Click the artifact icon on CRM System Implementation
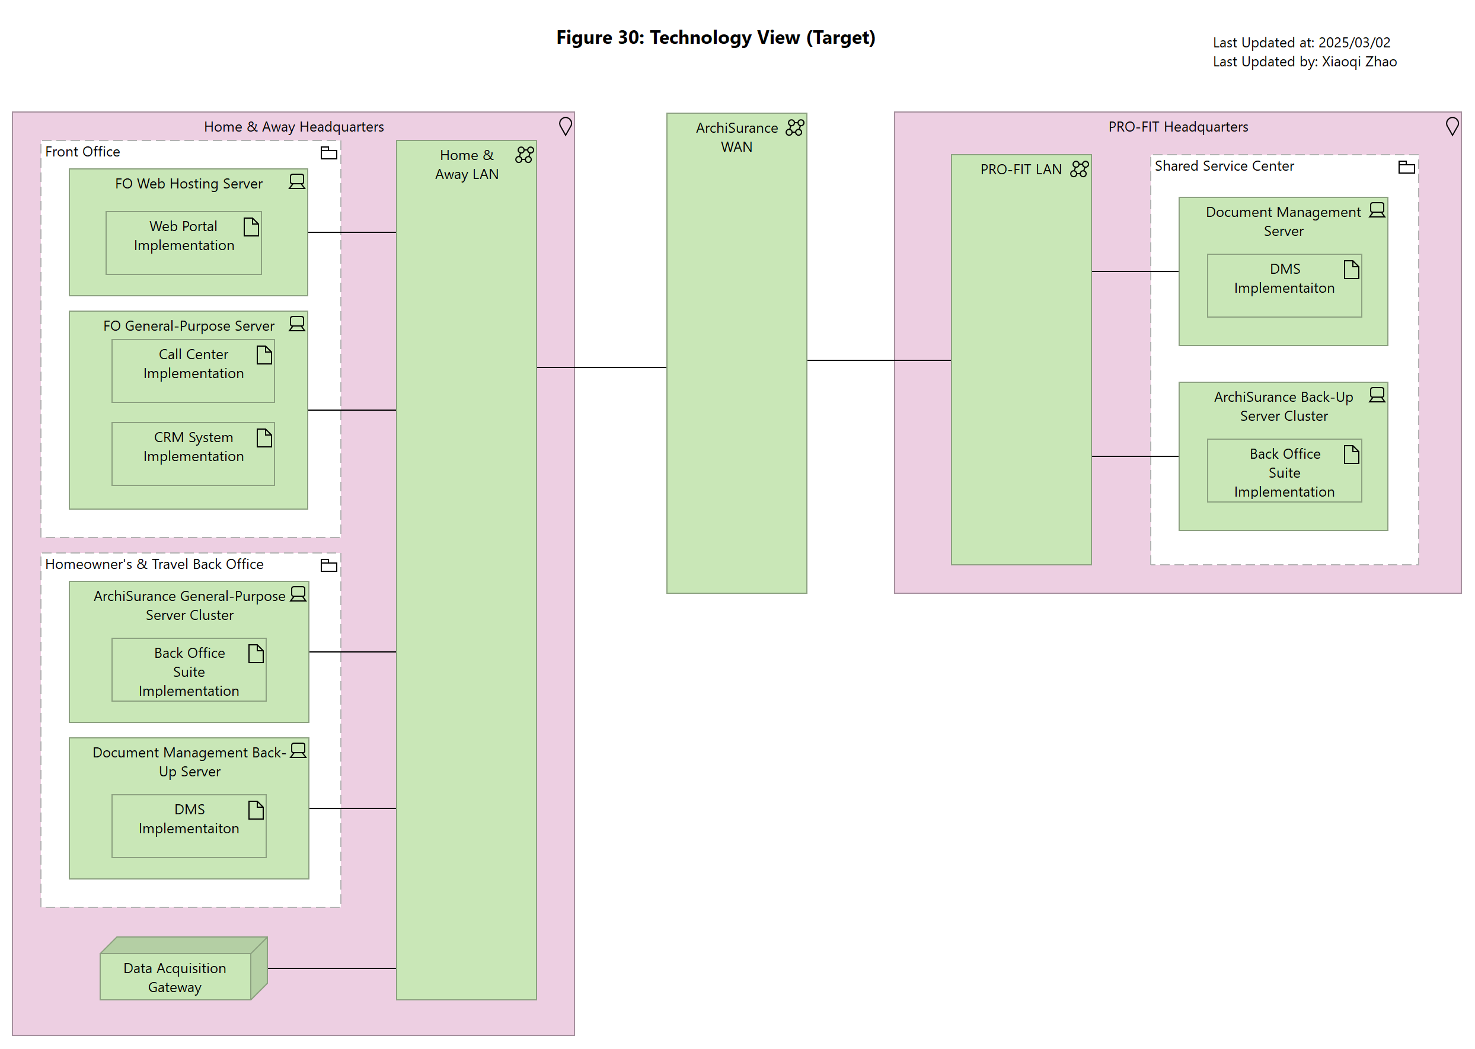Viewport: 1475px width, 1049px height. [264, 438]
